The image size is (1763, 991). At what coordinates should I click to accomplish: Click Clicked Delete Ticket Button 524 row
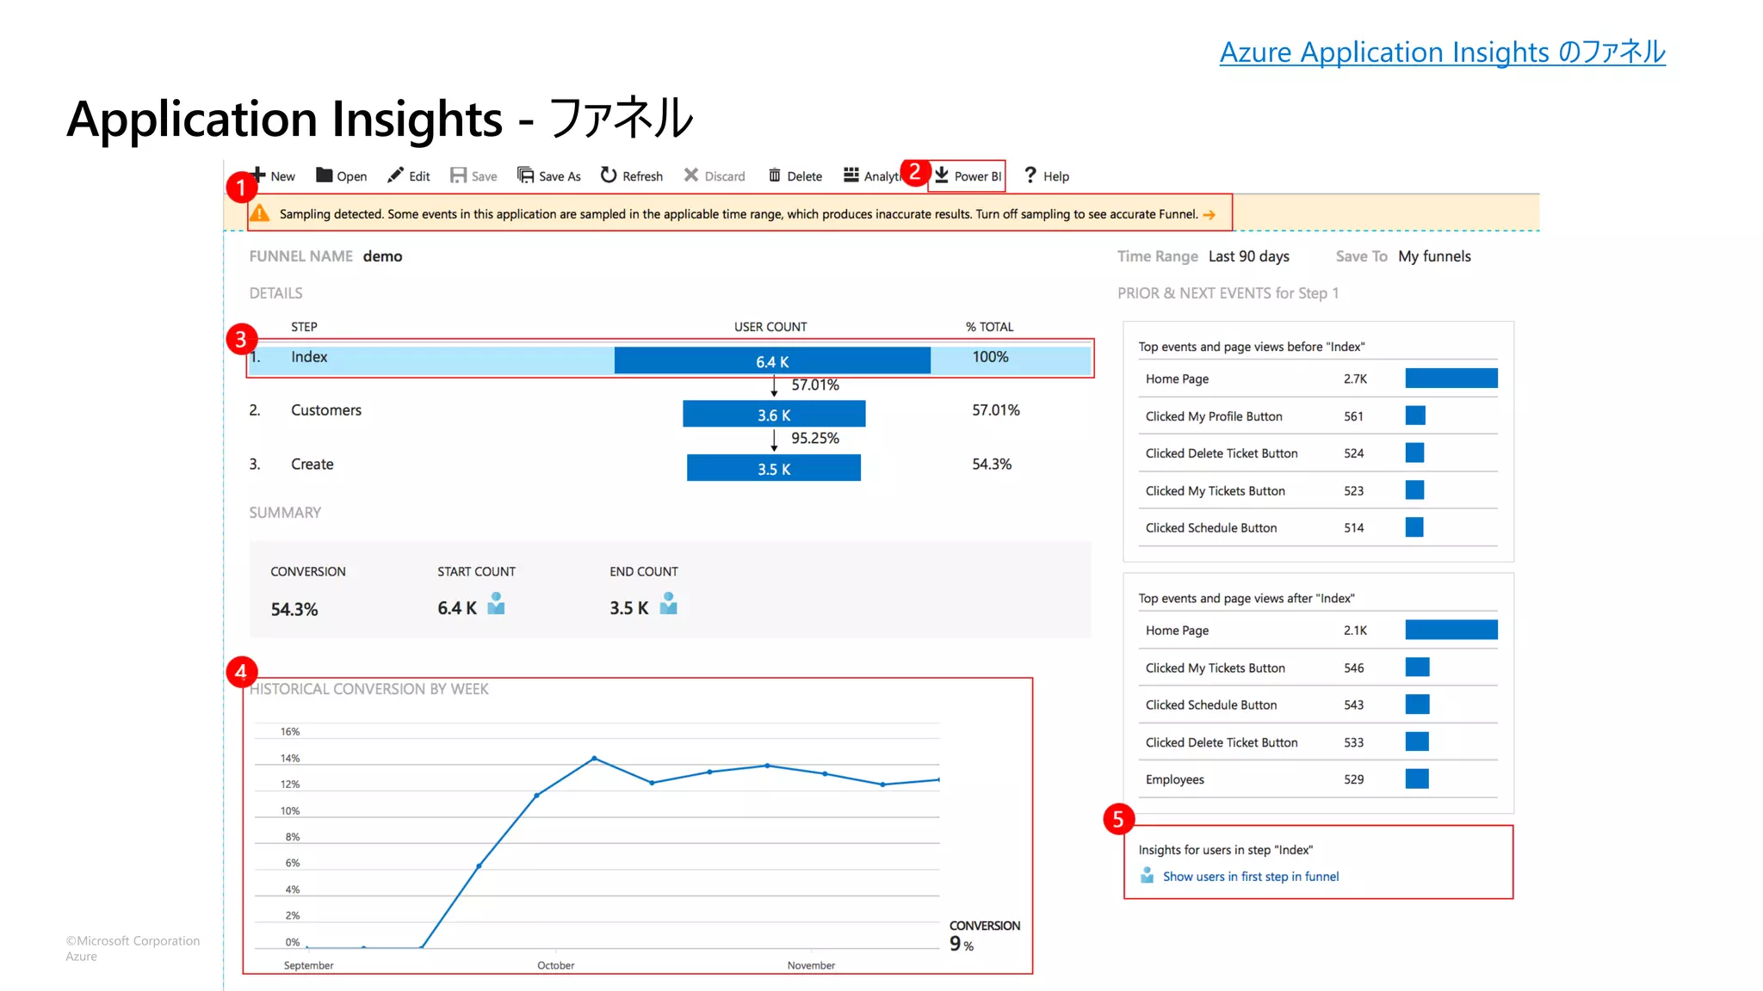point(1318,453)
